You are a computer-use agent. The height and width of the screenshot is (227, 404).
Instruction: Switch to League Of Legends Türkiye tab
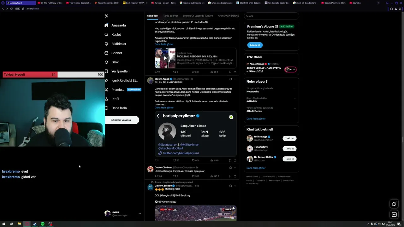(198, 16)
